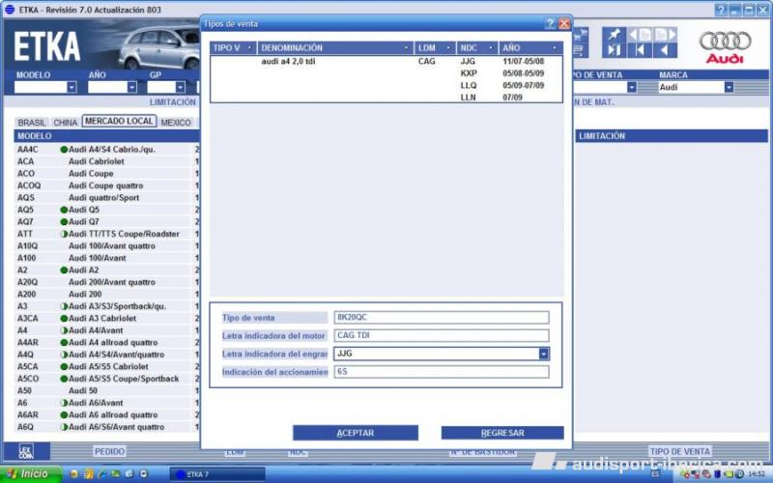
Task: Sort by DENOMINACIÓN column header
Action: tap(335, 47)
